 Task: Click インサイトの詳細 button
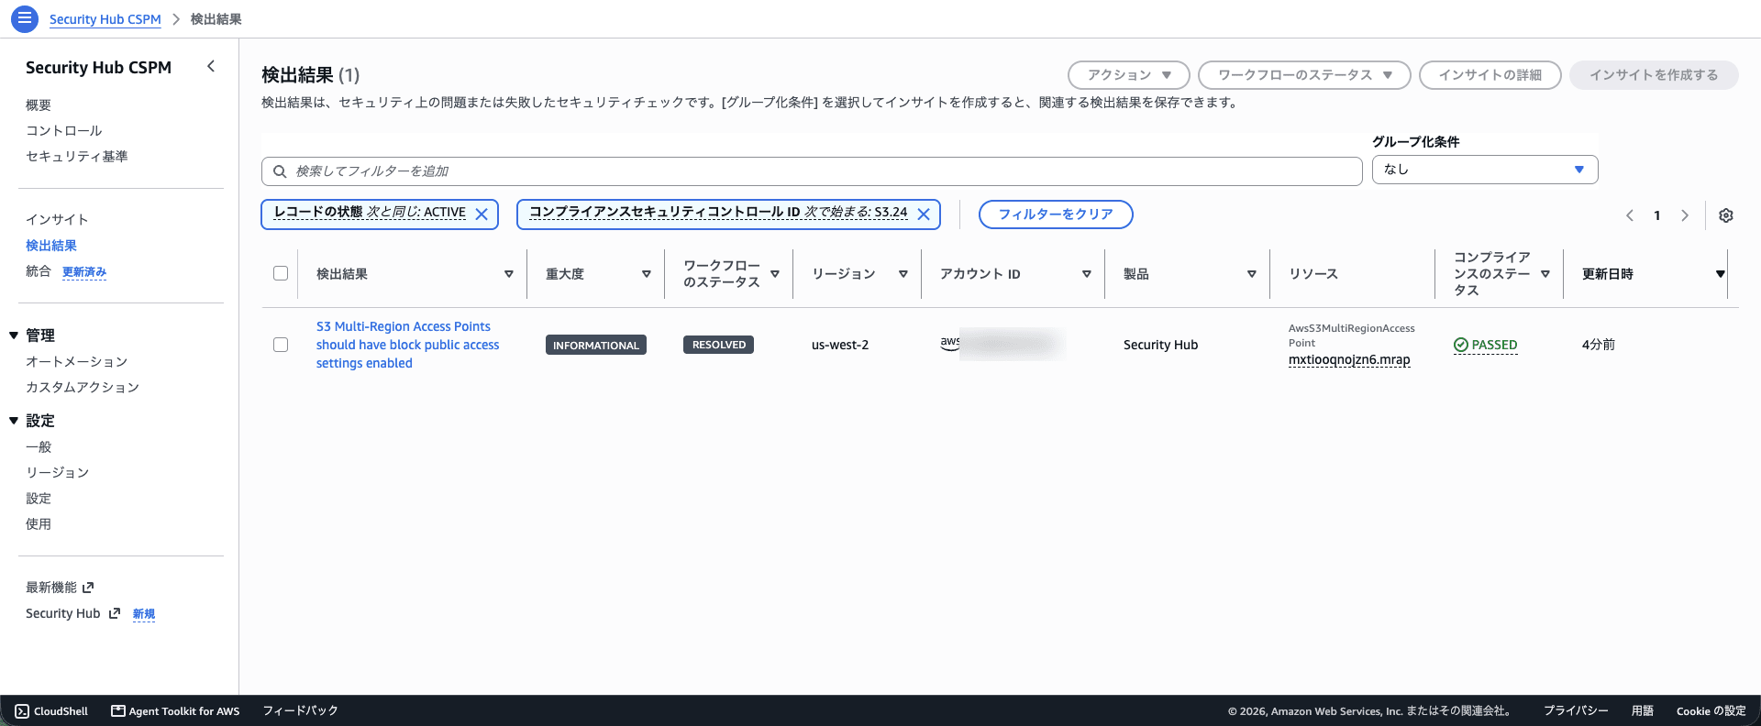[1490, 75]
